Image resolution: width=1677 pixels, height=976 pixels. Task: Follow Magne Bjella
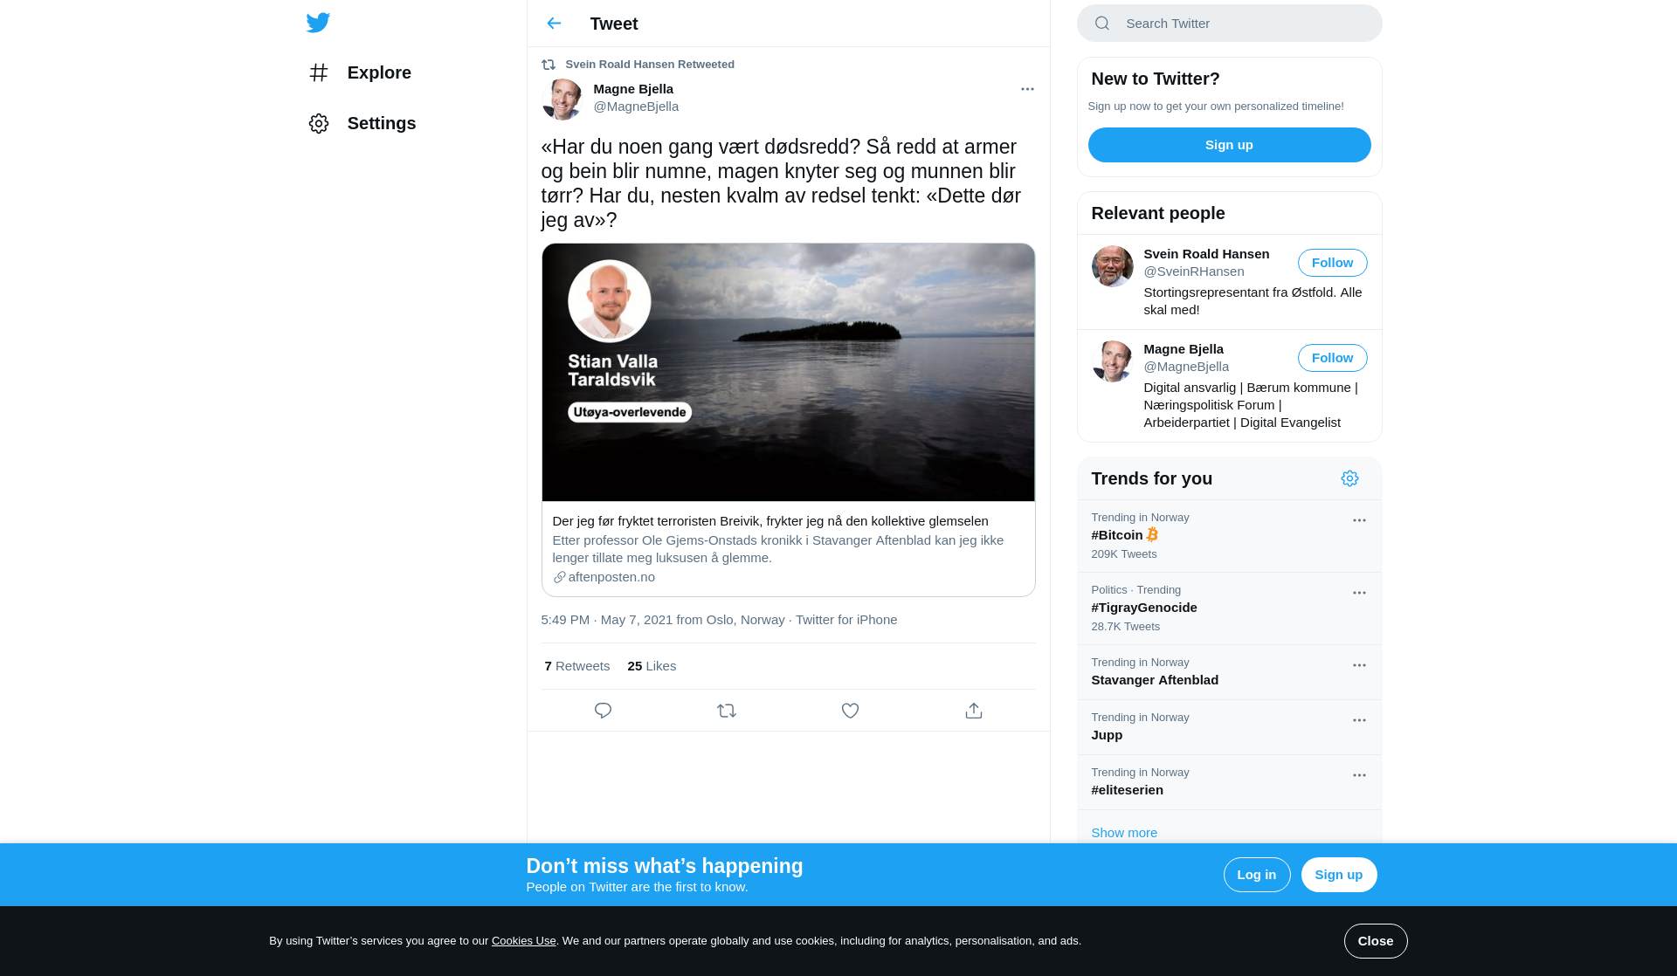[1332, 358]
